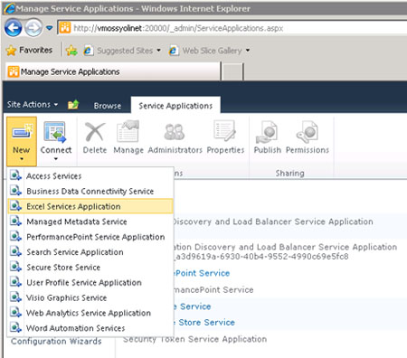This screenshot has height=358, width=407.
Task: Click the Navigate Up folder icon
Action: pyautogui.click(x=73, y=105)
